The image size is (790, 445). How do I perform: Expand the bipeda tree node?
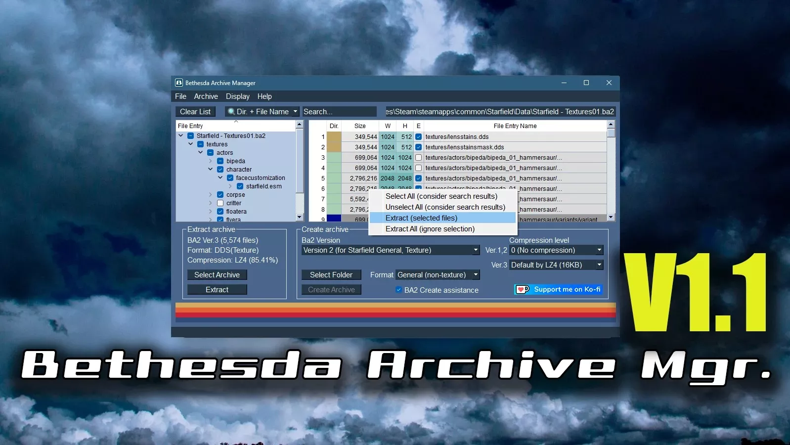tap(211, 161)
